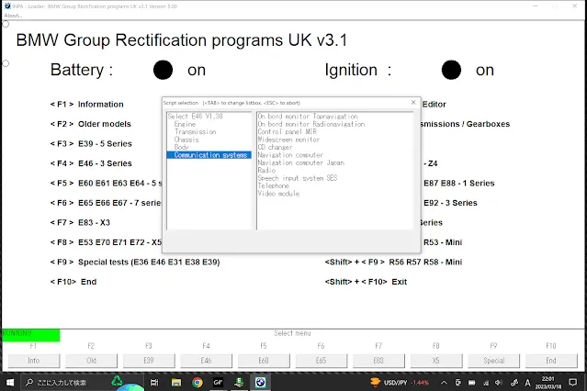587x391 pixels.
Task: Show hidden system tray icons
Action: [444, 383]
